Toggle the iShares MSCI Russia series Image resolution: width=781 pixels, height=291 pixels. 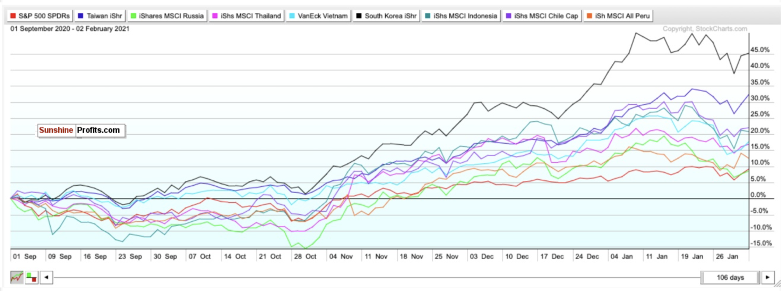[x=167, y=16]
